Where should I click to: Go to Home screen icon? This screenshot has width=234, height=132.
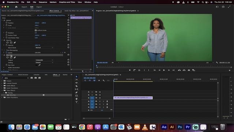[16, 7]
